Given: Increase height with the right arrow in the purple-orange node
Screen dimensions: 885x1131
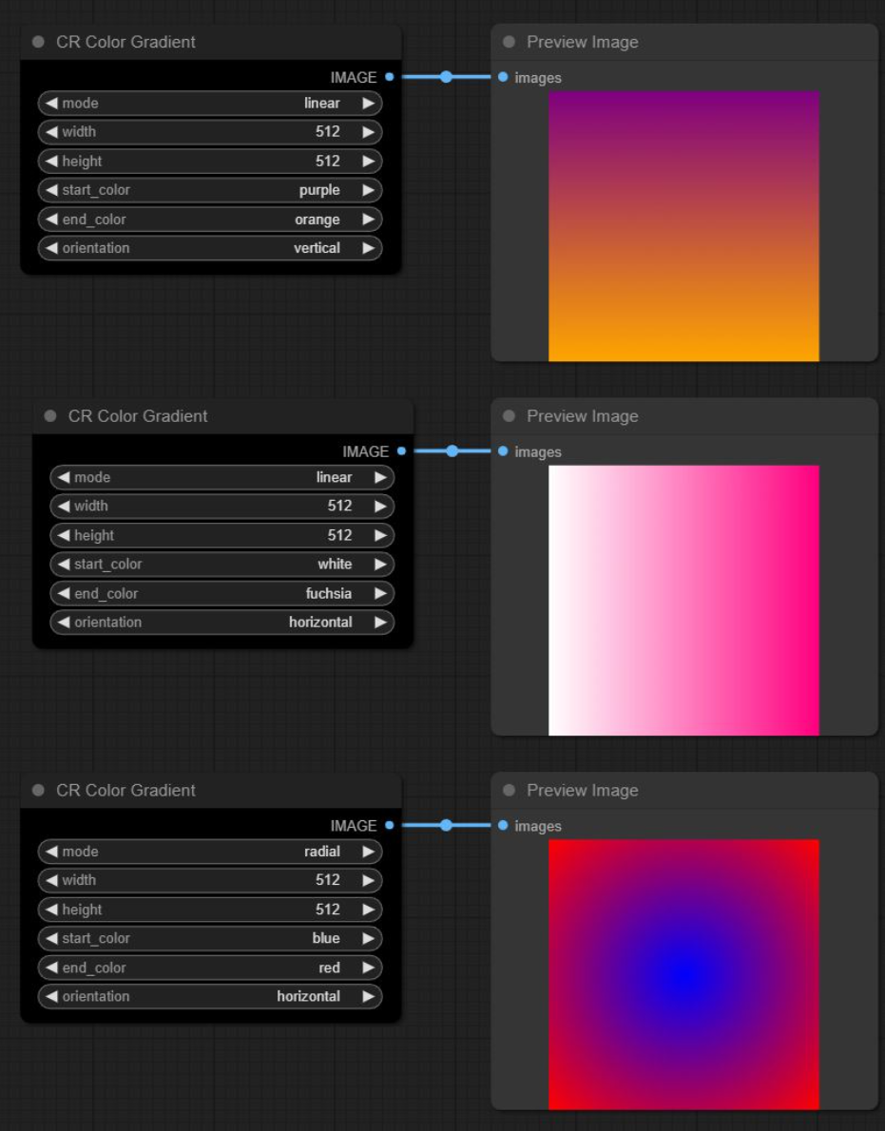Looking at the screenshot, I should [369, 162].
